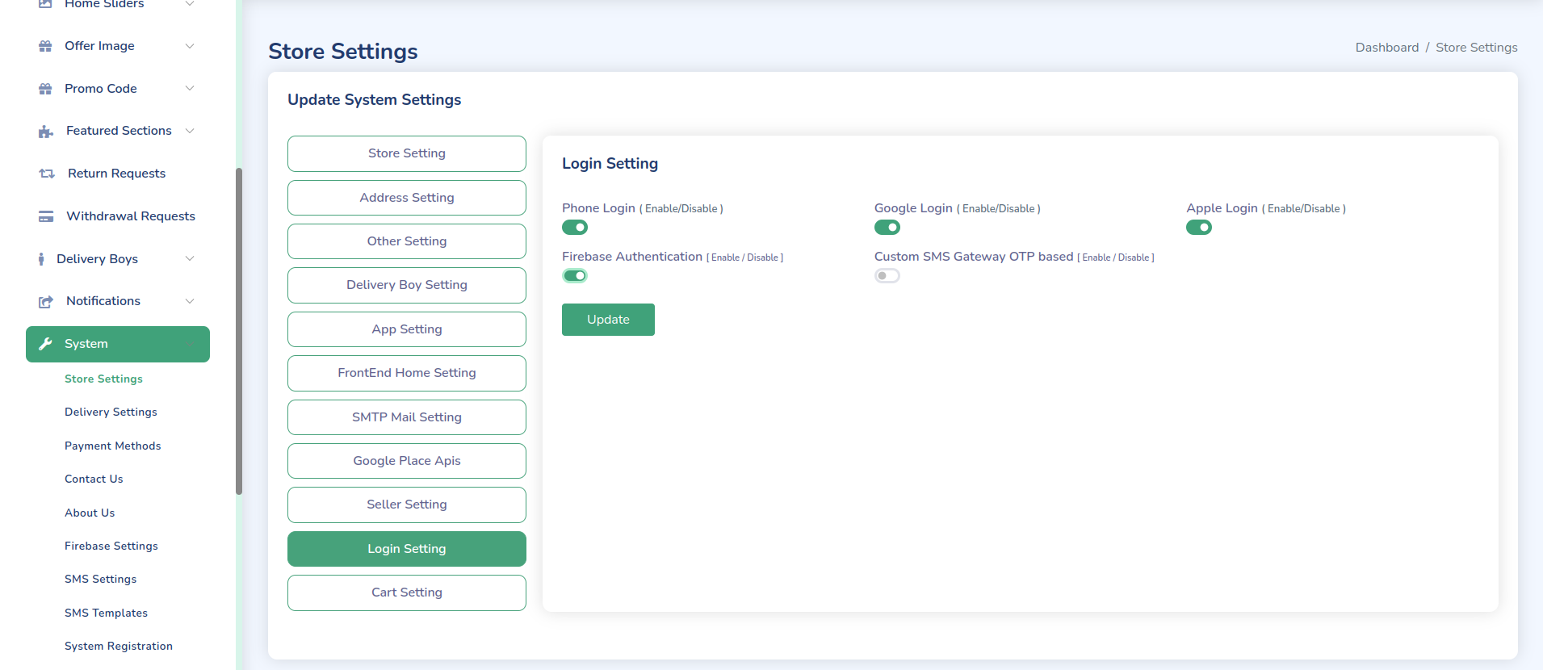Click the Withdrawal Requests card icon
The image size is (1543, 670).
46,216
